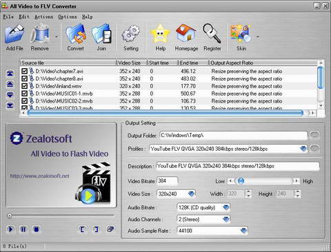The width and height of the screenshot is (331, 252).
Task: Click the Pause preview button
Action: 23,229
